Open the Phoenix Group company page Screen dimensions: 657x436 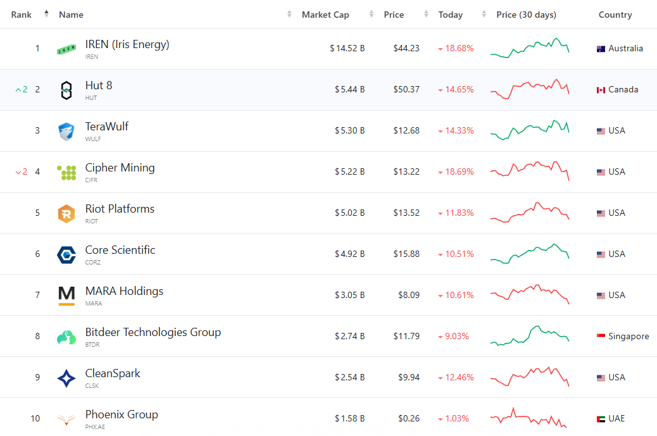122,414
